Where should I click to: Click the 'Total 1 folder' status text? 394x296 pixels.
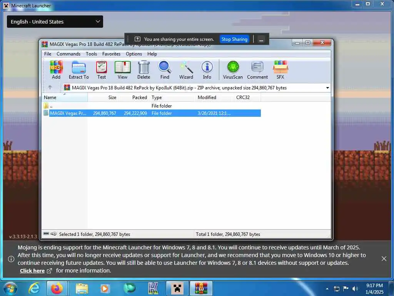[x=228, y=234]
